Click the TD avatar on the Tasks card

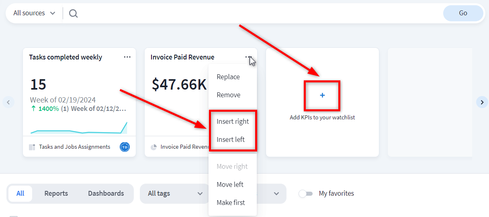coord(125,147)
